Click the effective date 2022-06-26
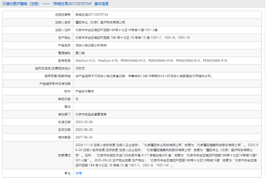Screen dimensions: 266x179 tap(84, 130)
